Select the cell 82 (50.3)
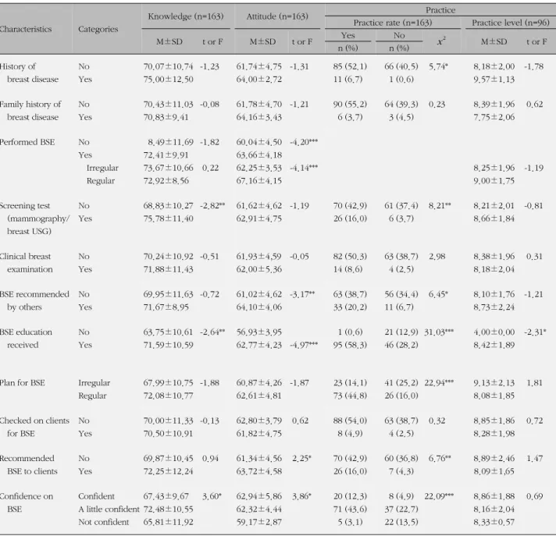 tap(350, 257)
